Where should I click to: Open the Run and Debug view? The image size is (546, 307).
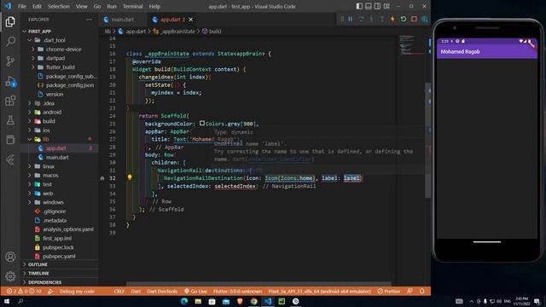pyautogui.click(x=10, y=82)
